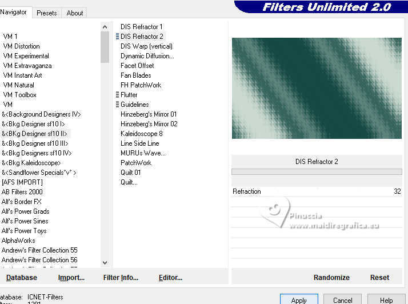The width and height of the screenshot is (408, 304).
Task: Select &<Background Designers IV> category
Action: coord(41,114)
